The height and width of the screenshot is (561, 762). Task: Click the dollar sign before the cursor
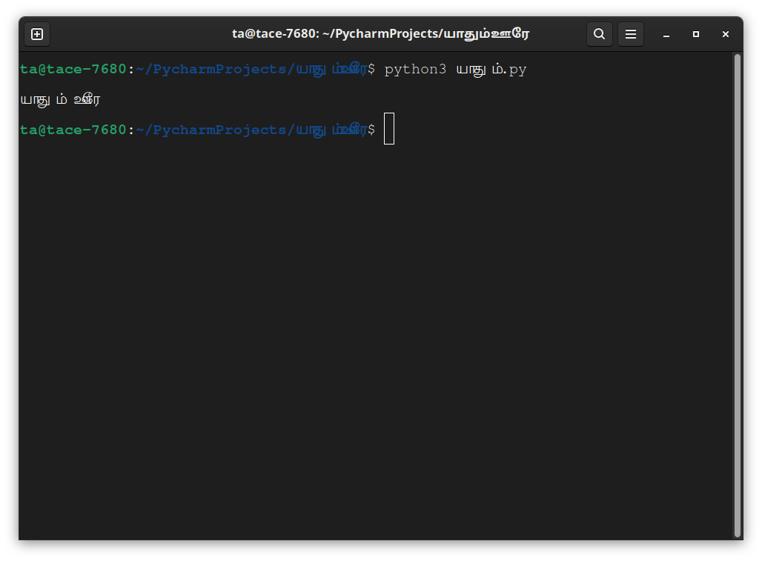pos(371,130)
